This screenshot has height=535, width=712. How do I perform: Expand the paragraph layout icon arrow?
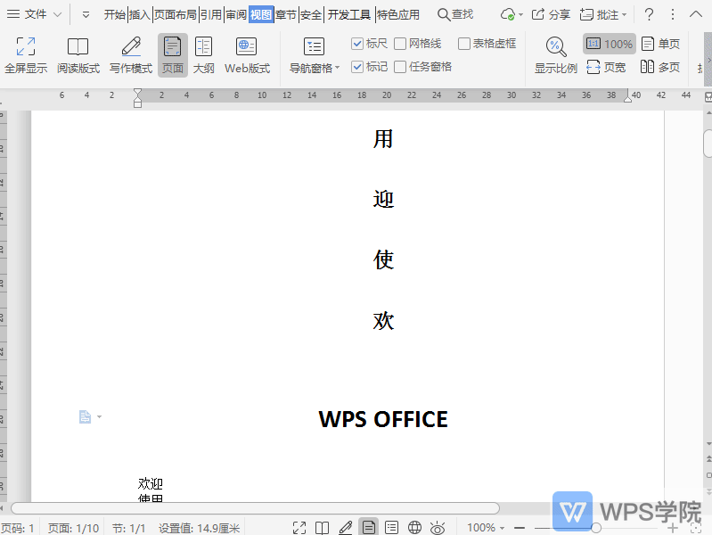[99, 416]
